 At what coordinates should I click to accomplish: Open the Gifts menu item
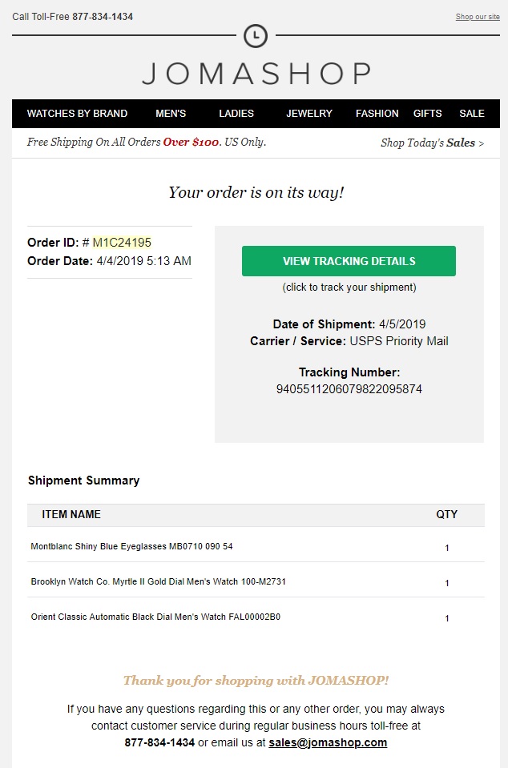coord(427,114)
